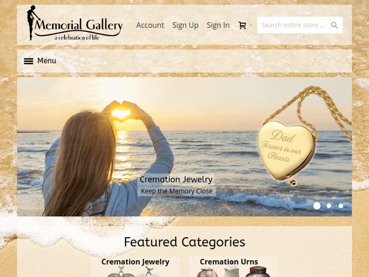Open the Sign Up link
369x277 pixels.
185,25
